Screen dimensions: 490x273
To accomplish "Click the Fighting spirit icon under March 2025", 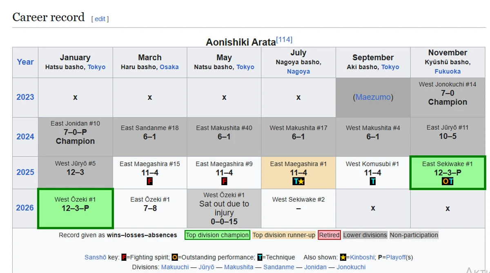I will [149, 181].
